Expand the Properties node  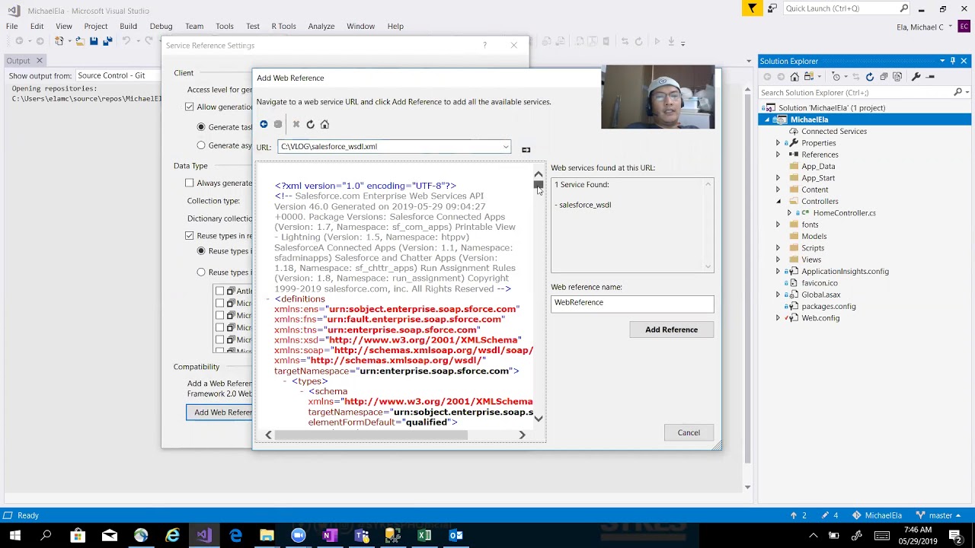[x=778, y=143]
